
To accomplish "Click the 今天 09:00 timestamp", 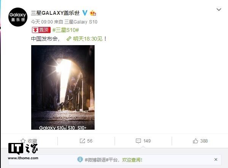I will tap(42, 22).
